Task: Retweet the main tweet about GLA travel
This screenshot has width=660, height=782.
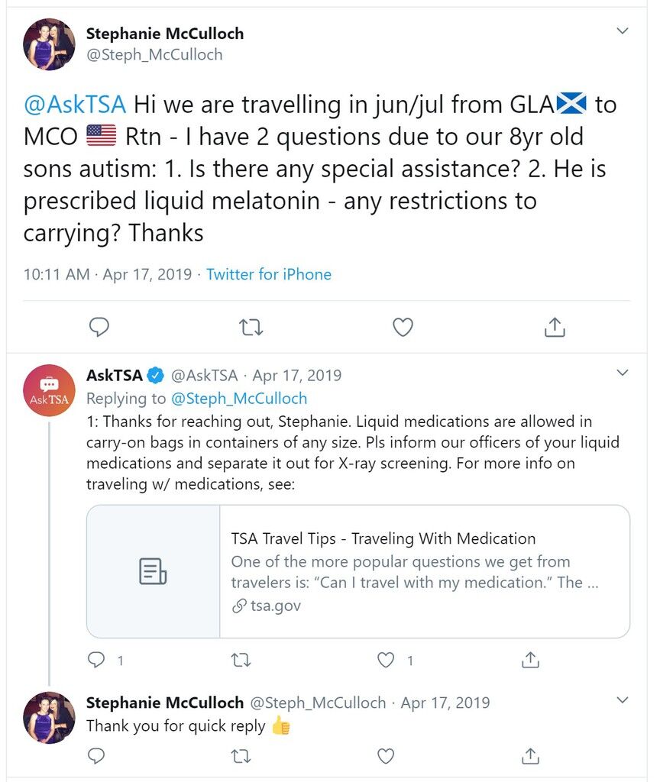Action: [x=251, y=328]
